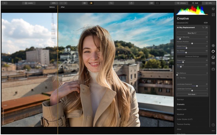Open the Layers icon in sidebar
Image resolution: width=217 pixels, height=135 pixels.
[213, 9]
